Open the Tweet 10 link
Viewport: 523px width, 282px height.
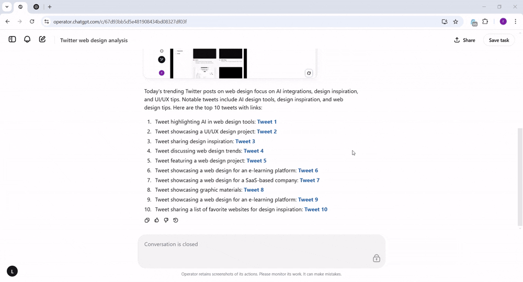click(316, 209)
